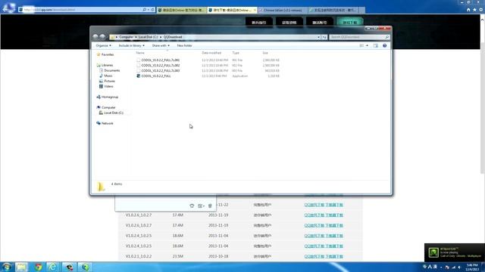Open Google Chrome from the taskbar
485x272 pixels.
[x=38, y=267]
